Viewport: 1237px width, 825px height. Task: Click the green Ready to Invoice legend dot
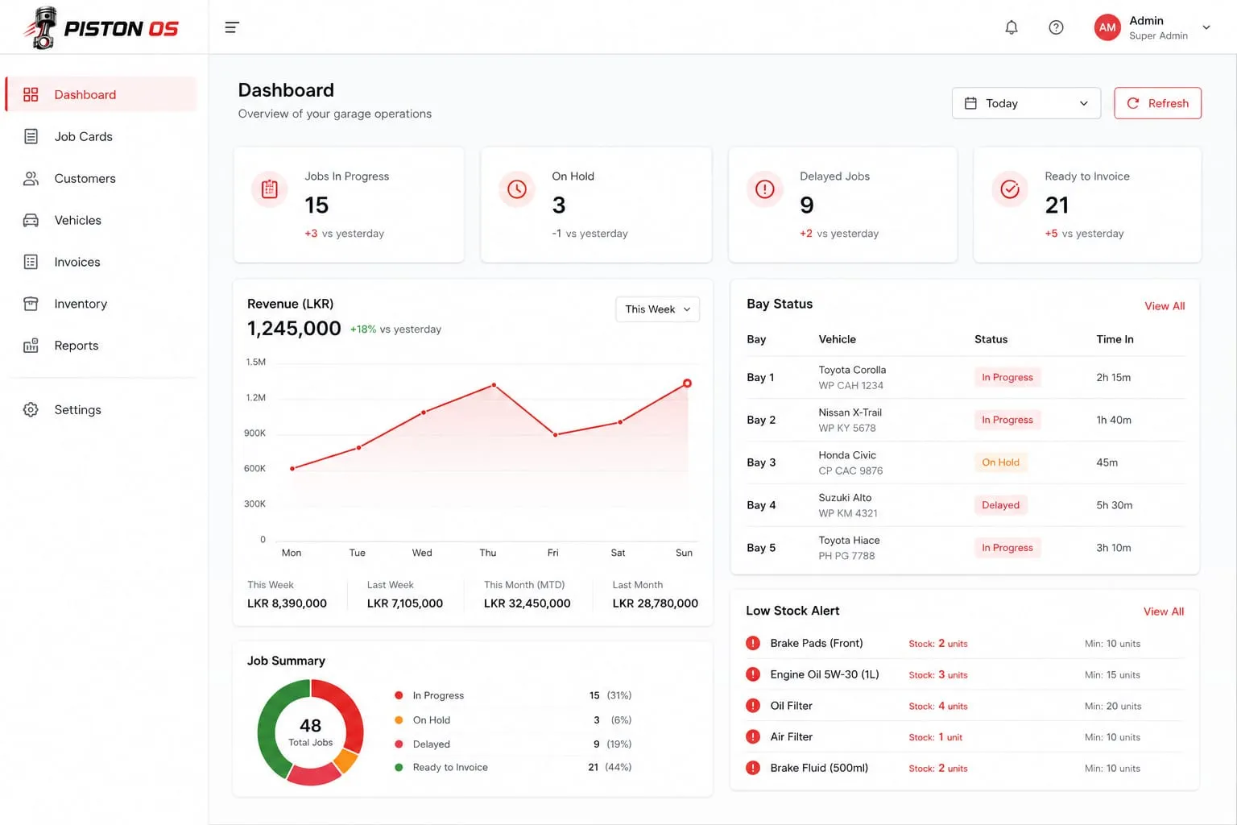pos(399,768)
